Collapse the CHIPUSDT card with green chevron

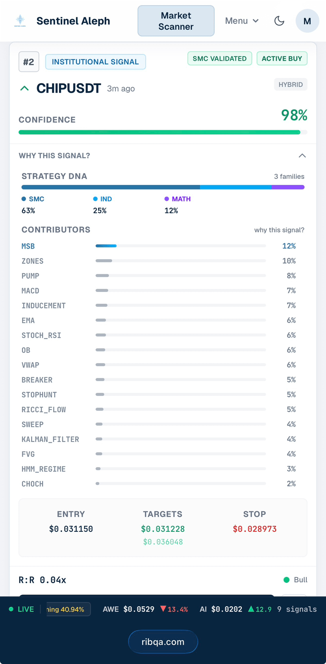[x=24, y=88]
